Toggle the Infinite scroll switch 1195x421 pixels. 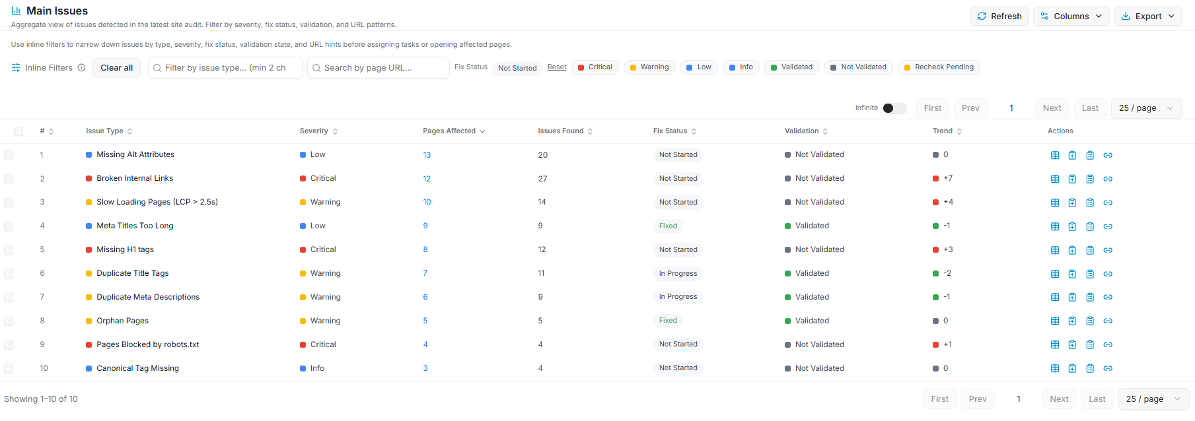click(x=894, y=108)
